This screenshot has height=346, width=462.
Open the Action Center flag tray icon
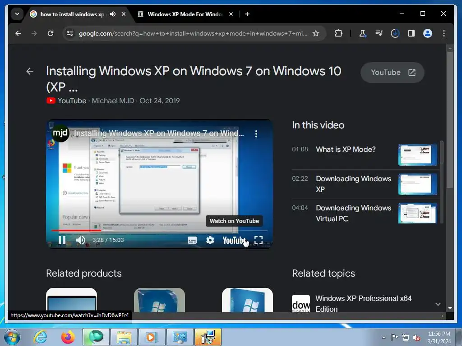click(x=394, y=337)
